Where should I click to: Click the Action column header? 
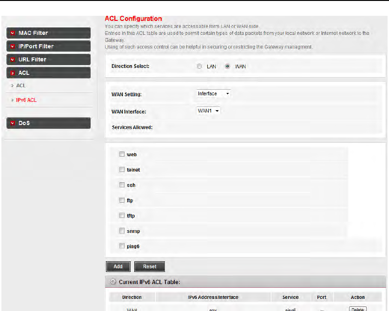[357, 297]
